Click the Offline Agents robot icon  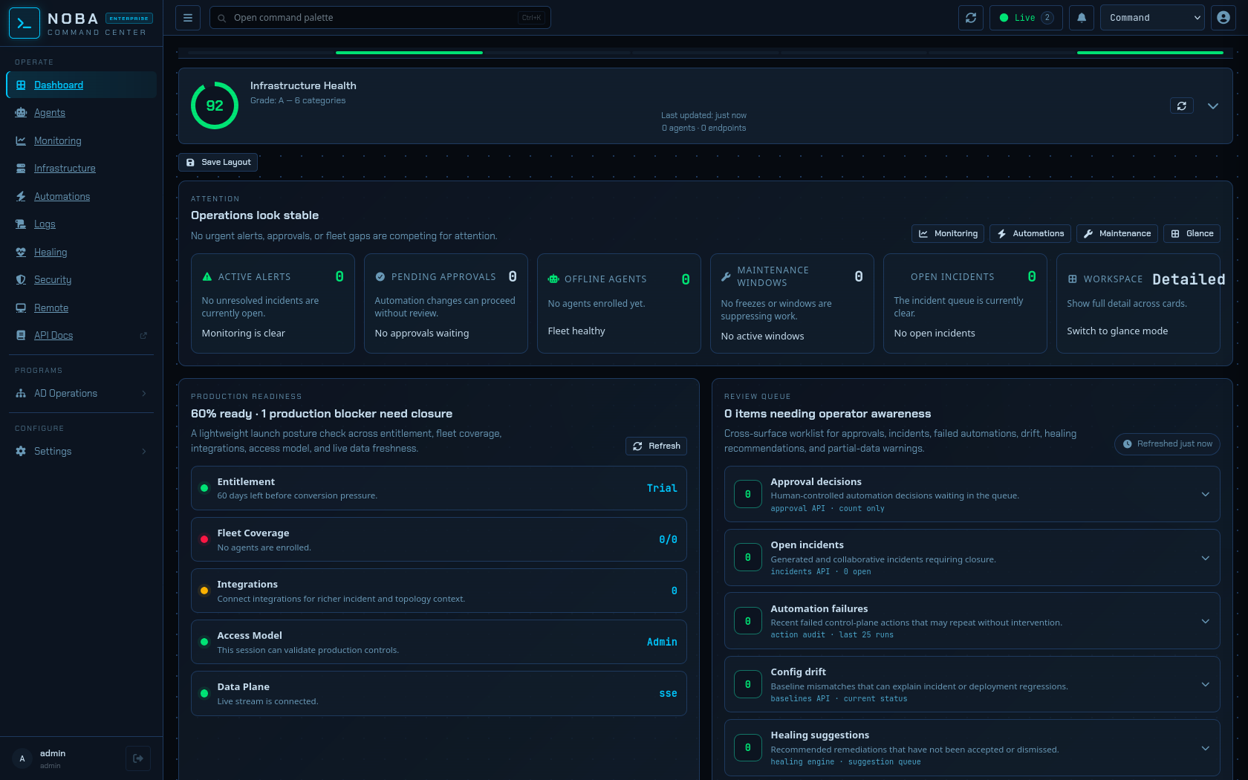point(553,279)
